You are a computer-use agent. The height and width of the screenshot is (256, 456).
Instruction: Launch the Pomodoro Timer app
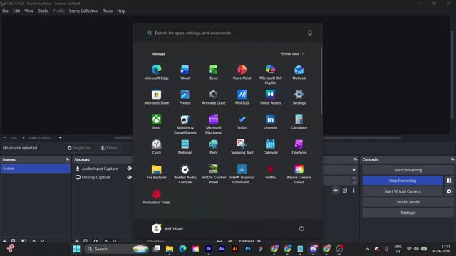coord(157,196)
